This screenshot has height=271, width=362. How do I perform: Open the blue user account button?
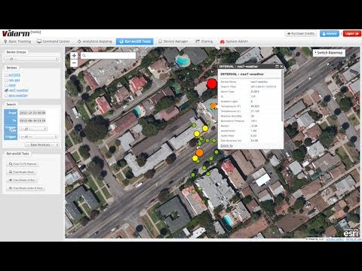click(x=330, y=33)
